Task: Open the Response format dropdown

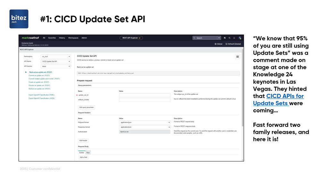Action: pyautogui.click(x=145, y=127)
